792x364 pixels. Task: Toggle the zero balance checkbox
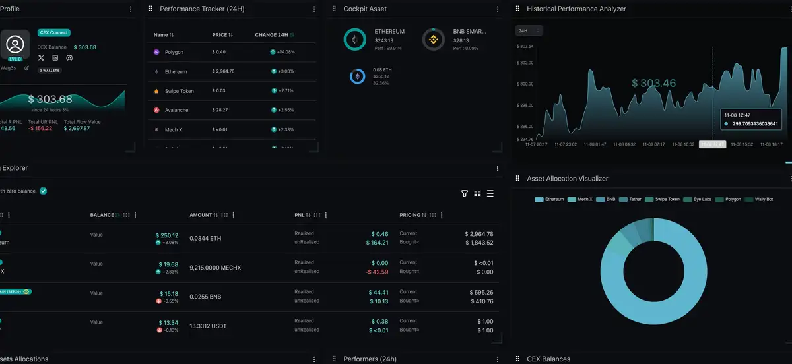(43, 191)
